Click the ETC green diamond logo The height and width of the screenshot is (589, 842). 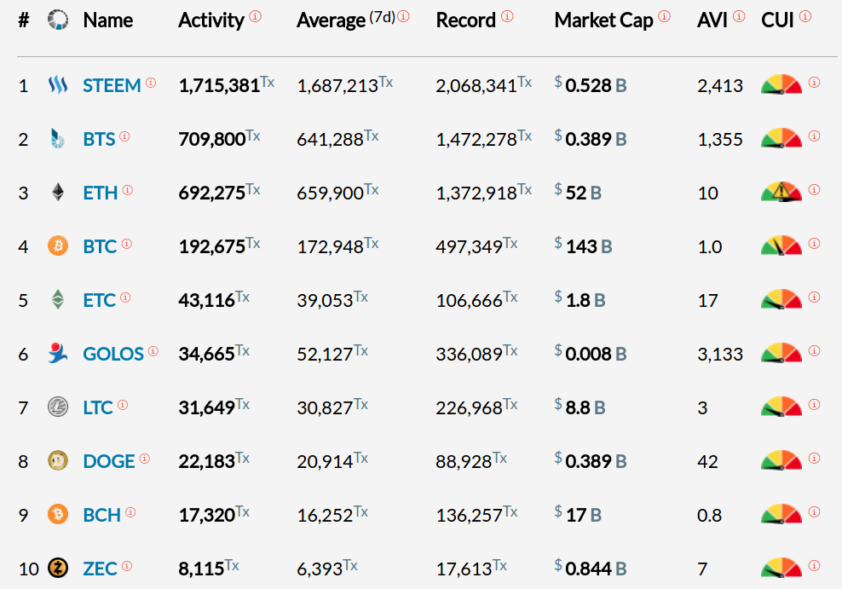tap(58, 299)
